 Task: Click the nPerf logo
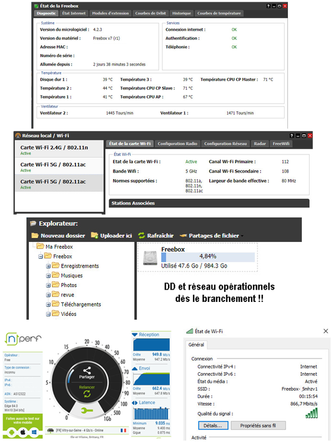click(x=23, y=339)
